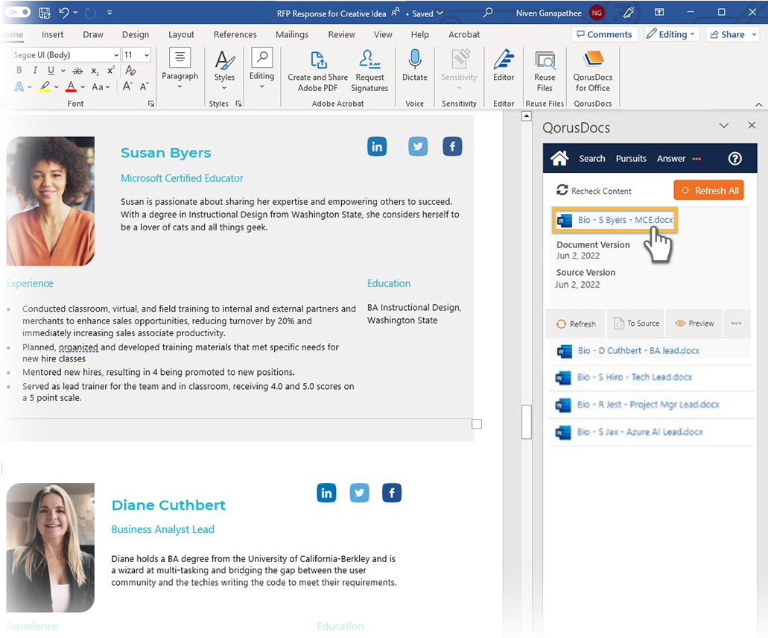Open Ribbon Display Options
The height and width of the screenshot is (638, 768).
pos(659,13)
